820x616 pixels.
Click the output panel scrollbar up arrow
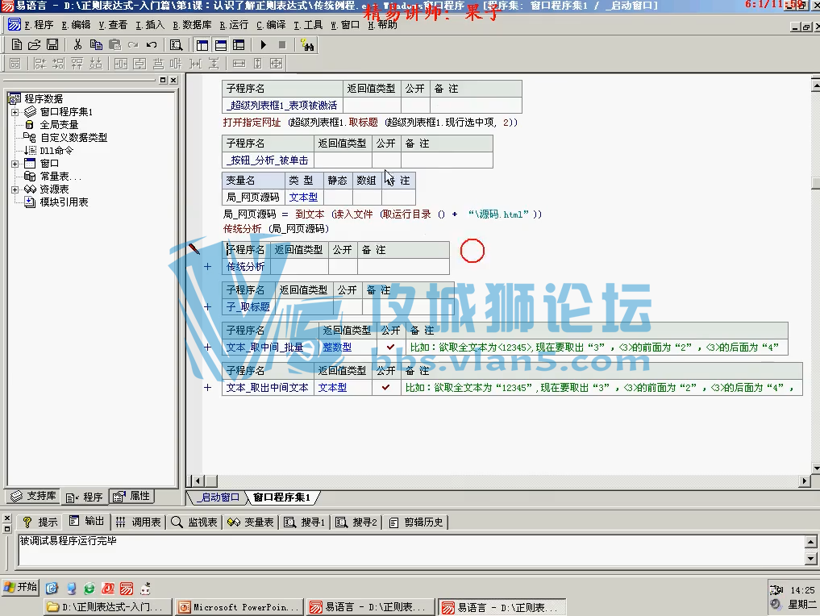coord(810,541)
